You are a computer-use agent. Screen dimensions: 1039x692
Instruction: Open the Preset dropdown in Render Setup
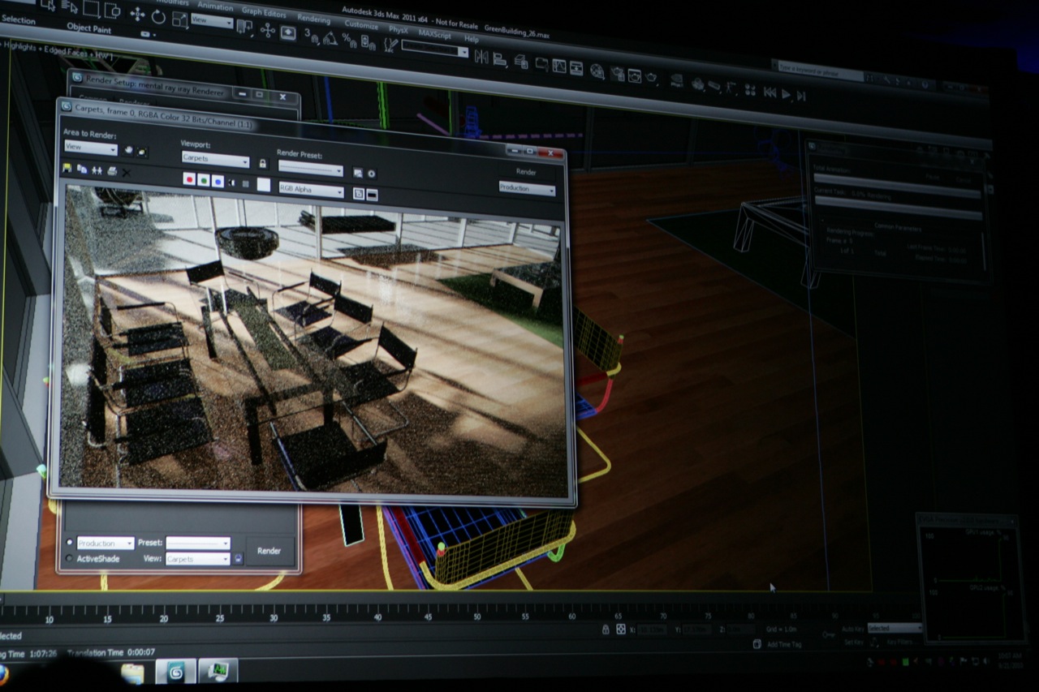(x=198, y=543)
